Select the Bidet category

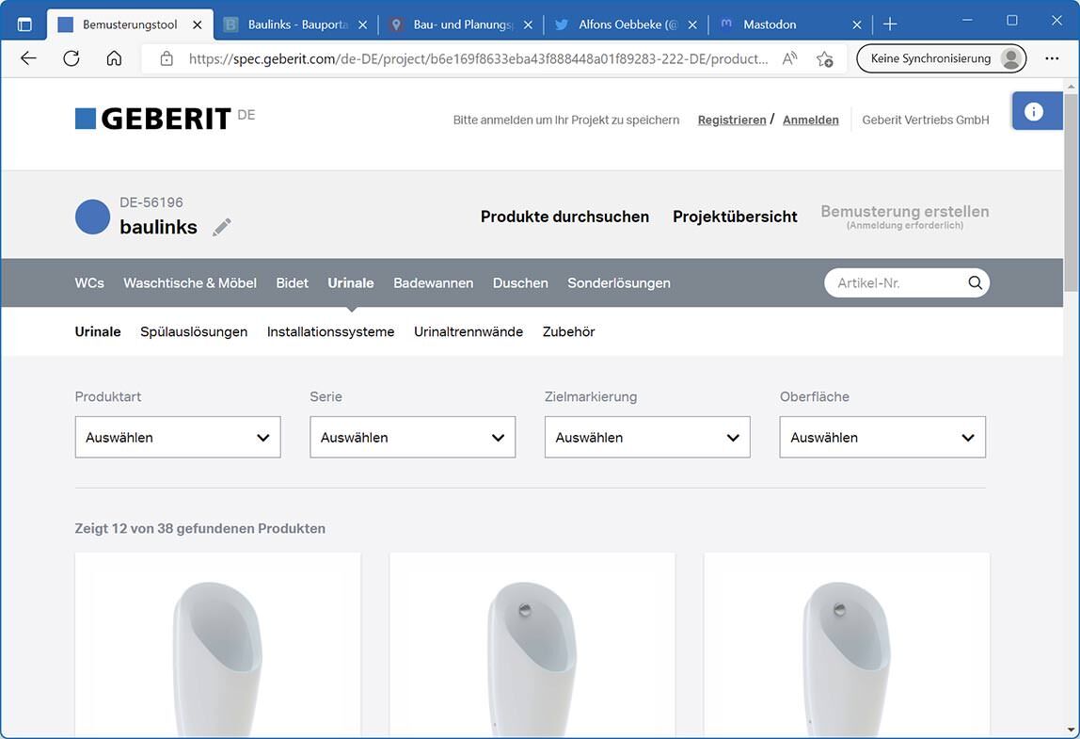coord(292,282)
